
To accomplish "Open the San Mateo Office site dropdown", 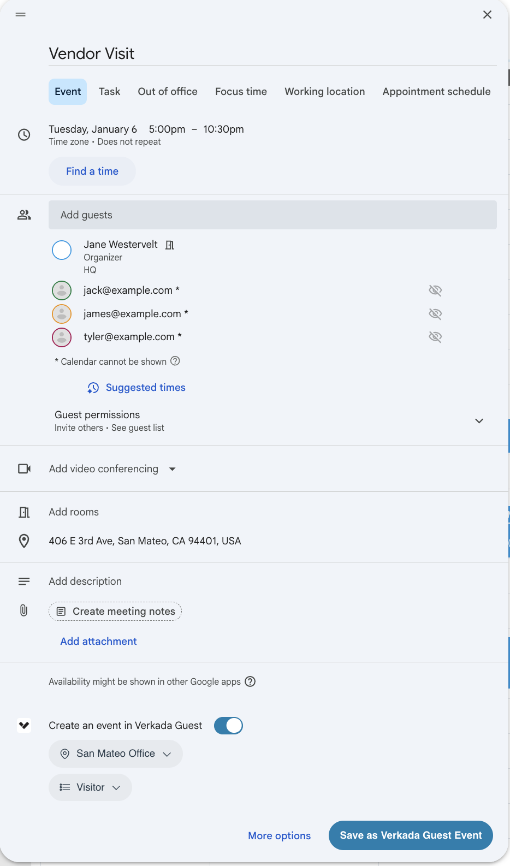I will [116, 754].
